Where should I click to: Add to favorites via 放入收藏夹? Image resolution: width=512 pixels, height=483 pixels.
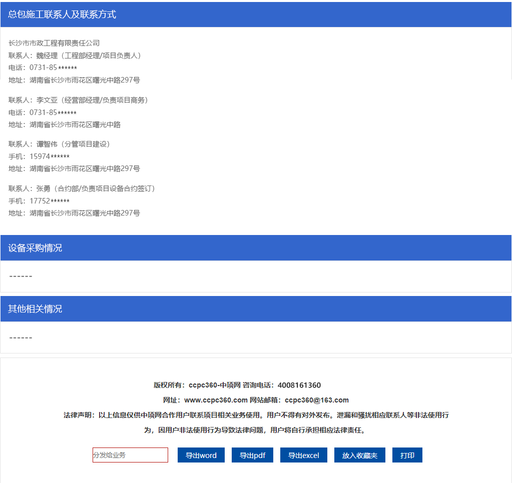click(x=359, y=455)
